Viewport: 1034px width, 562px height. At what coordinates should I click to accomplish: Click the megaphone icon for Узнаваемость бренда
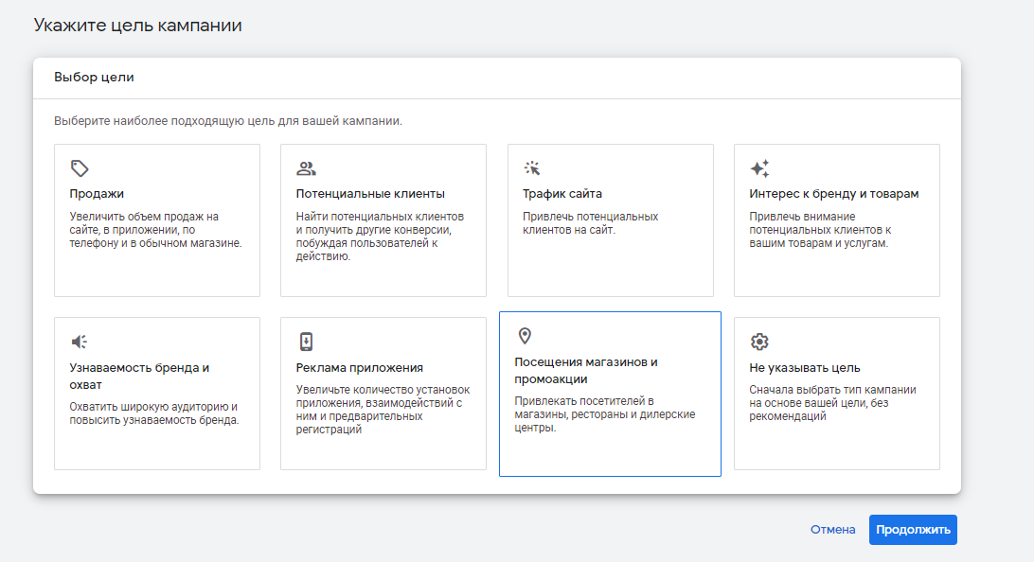pos(80,342)
